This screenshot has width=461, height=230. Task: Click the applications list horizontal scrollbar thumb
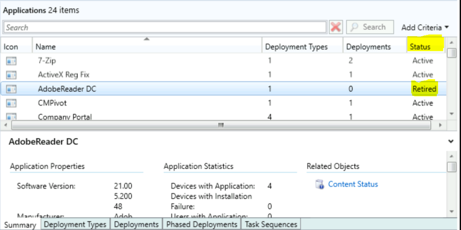point(221,125)
